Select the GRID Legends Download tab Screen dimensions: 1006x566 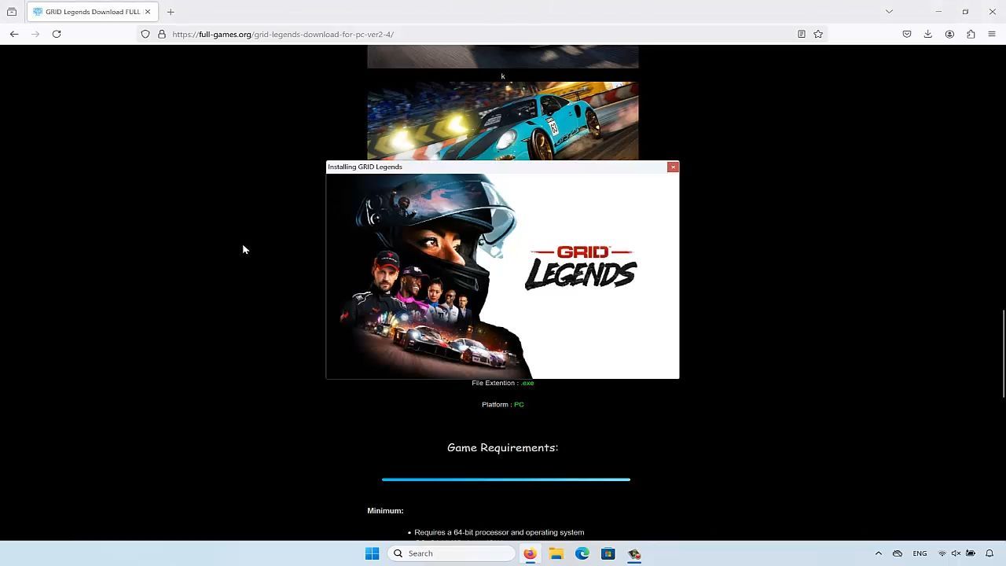[92, 12]
